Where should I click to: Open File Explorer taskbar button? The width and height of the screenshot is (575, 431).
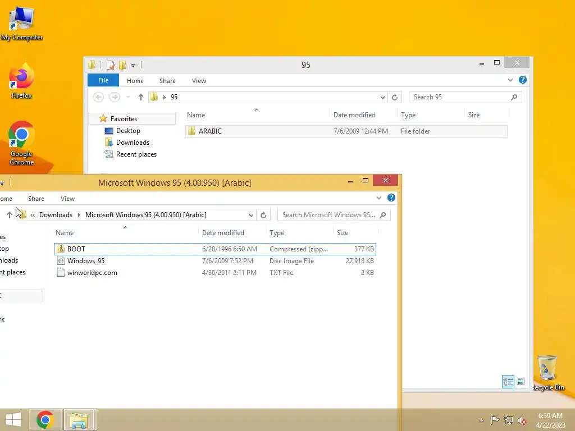pos(79,420)
